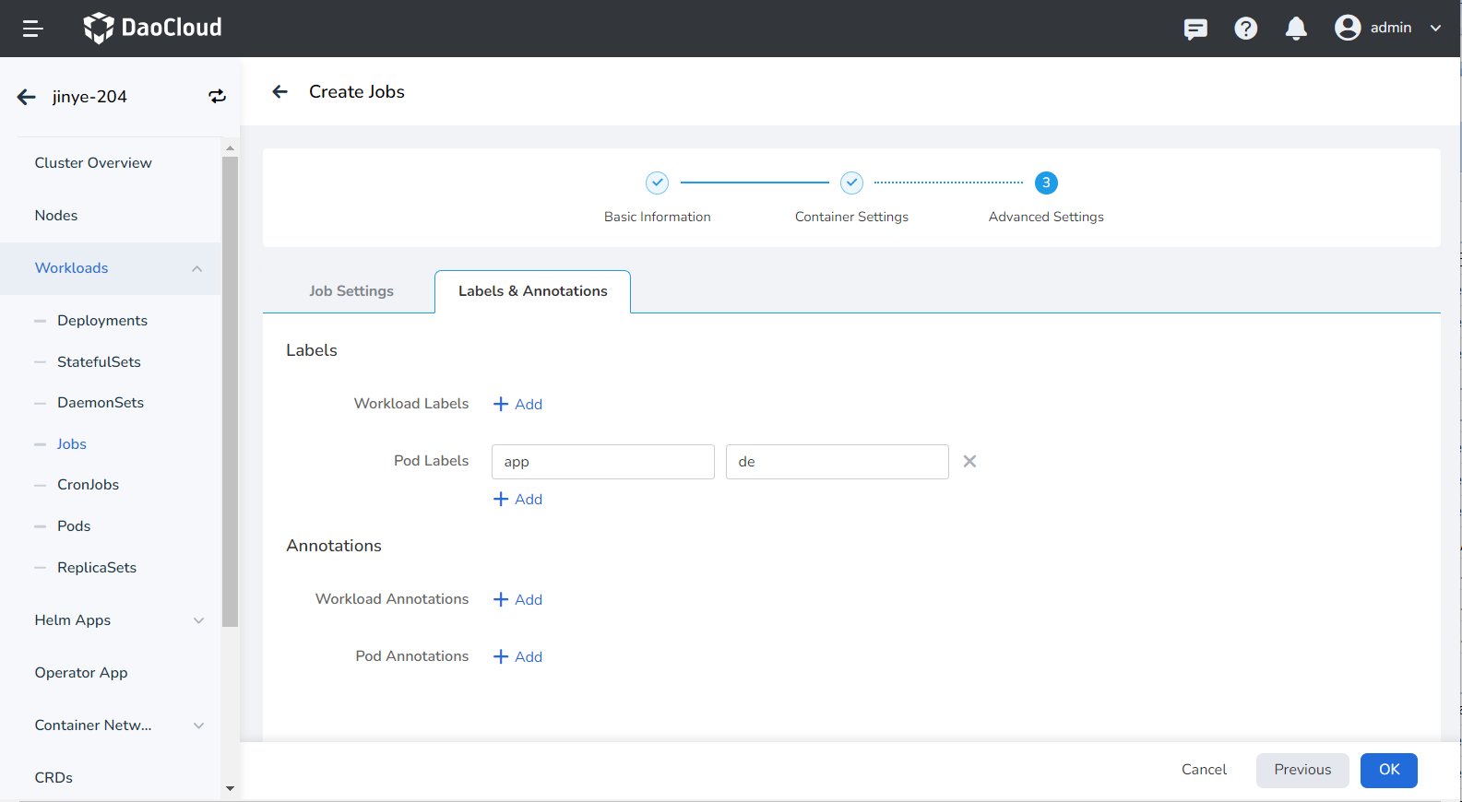This screenshot has height=802, width=1462.
Task: Collapse the Workloads section
Action: 196,268
